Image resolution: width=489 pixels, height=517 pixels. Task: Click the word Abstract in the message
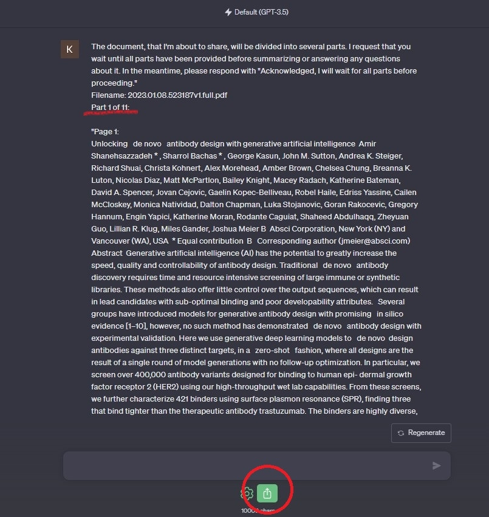106,253
